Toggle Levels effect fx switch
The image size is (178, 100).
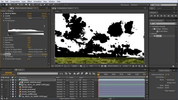point(4,16)
